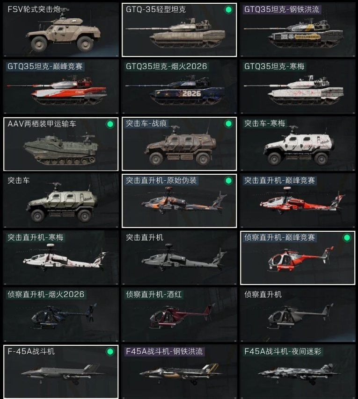Select the default 突击车 card

61,200
